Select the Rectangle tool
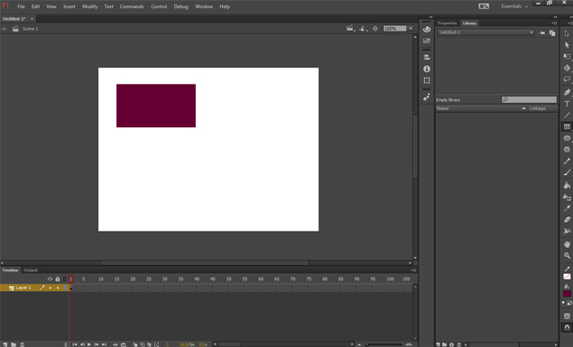The height and width of the screenshot is (347, 573). pos(567,126)
